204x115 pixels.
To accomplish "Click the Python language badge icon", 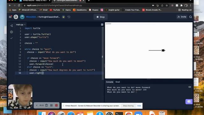I will (x=63, y=17).
